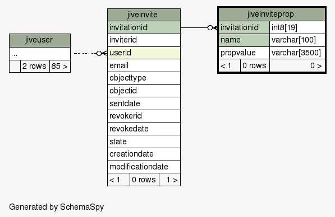This screenshot has height=217, width=335.
Task: Select the sentdate column row
Action: (144, 103)
